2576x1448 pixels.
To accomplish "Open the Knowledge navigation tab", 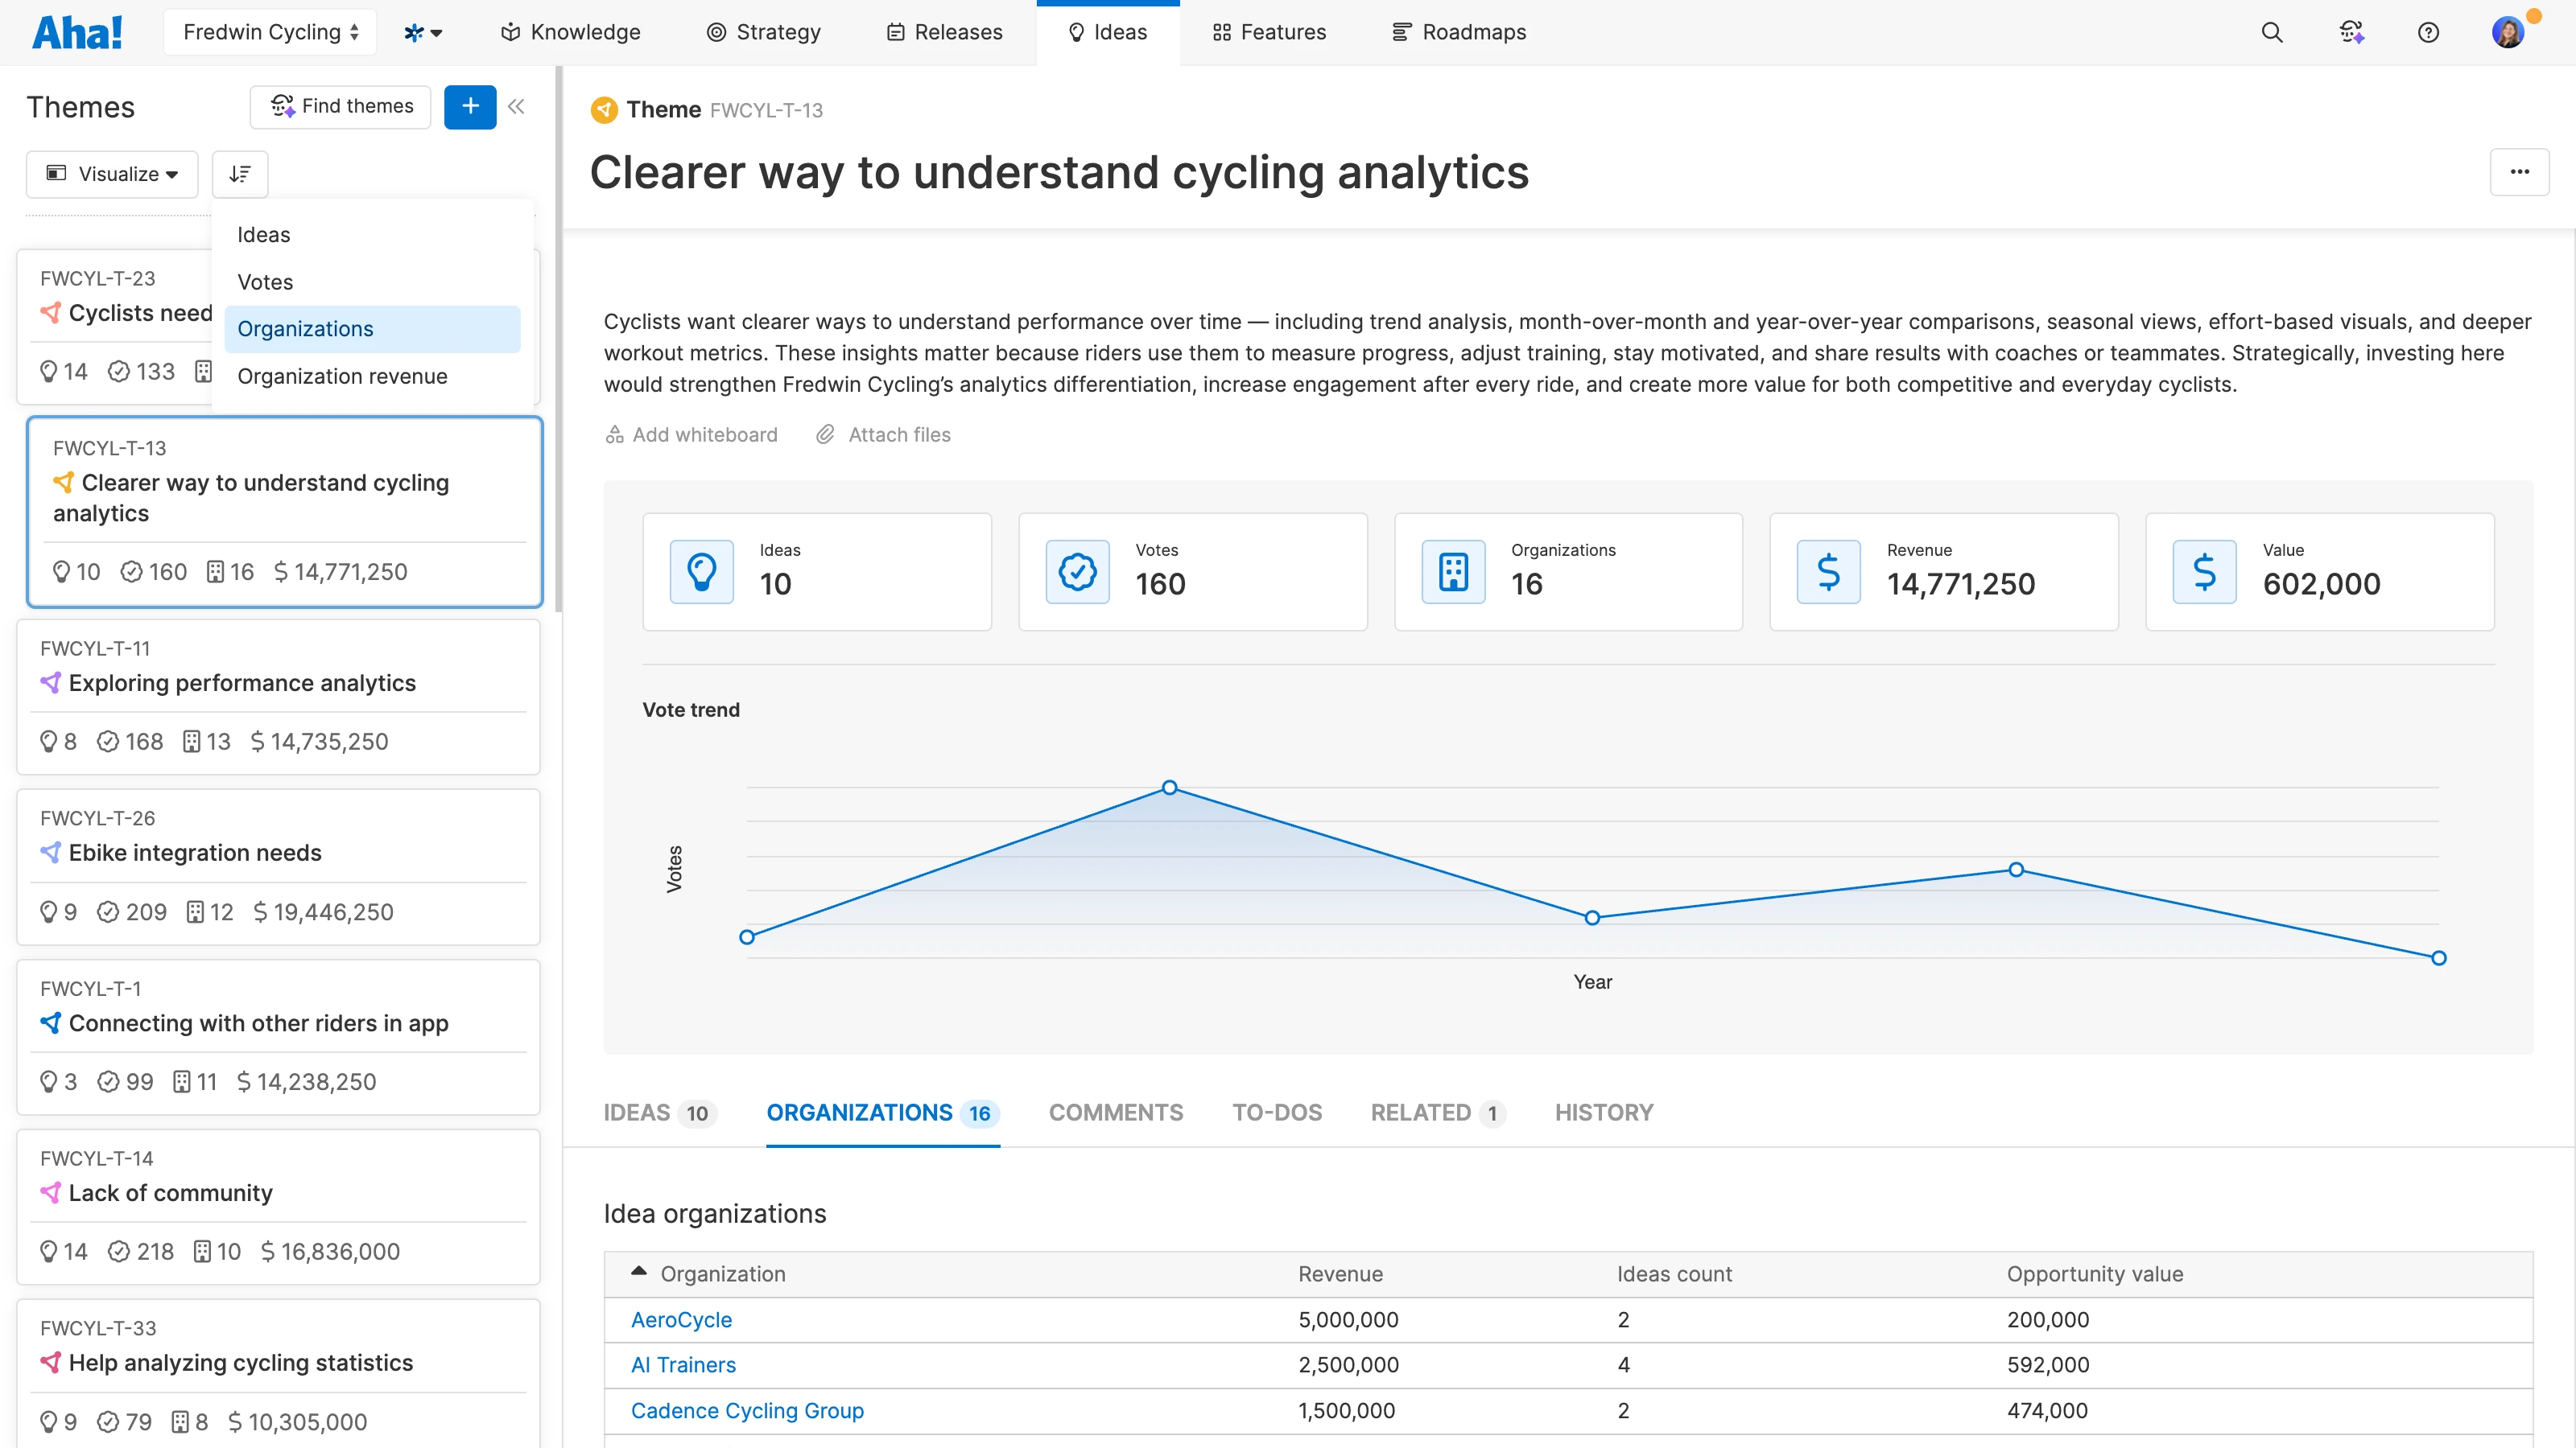I will 571,32.
